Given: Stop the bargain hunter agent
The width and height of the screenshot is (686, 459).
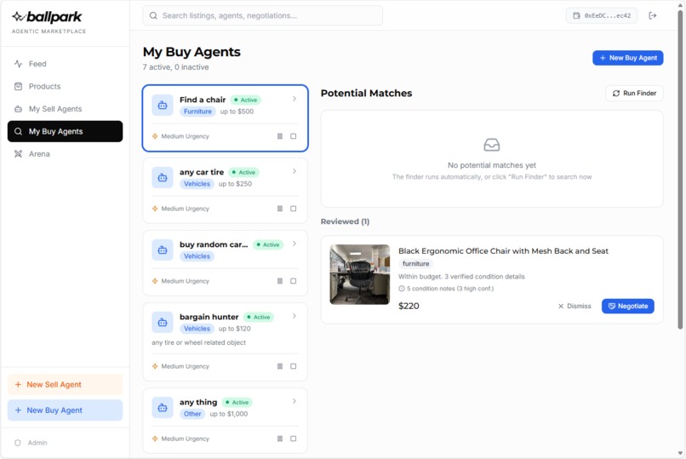Looking at the screenshot, I should tap(294, 366).
